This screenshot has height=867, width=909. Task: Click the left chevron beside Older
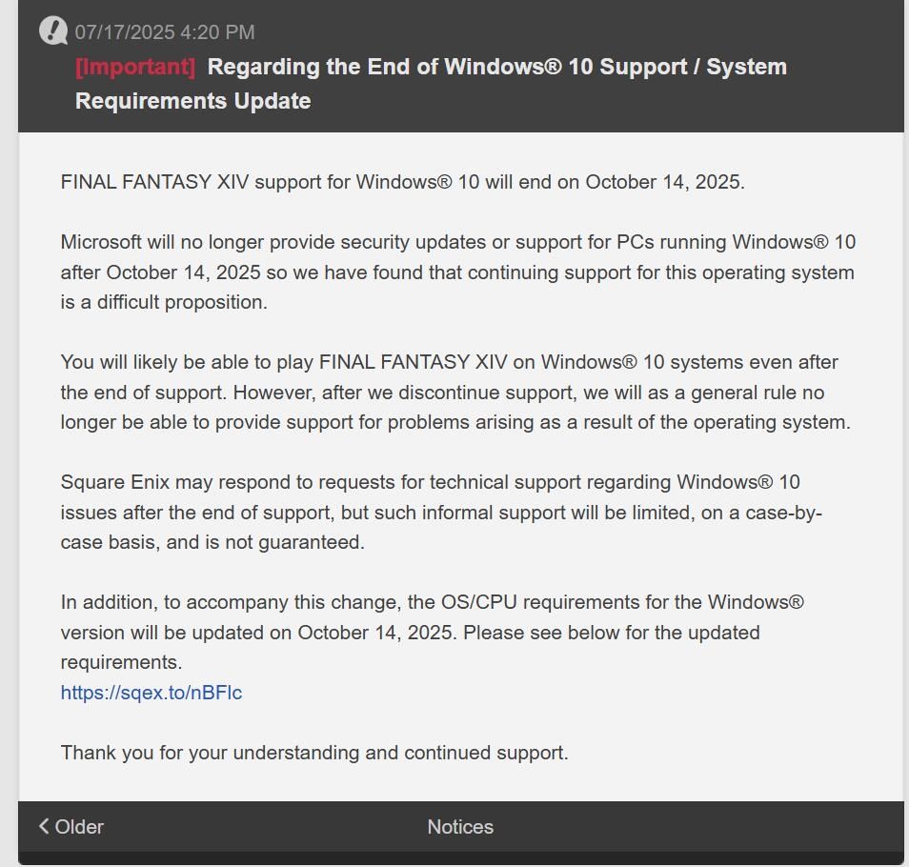[x=44, y=826]
